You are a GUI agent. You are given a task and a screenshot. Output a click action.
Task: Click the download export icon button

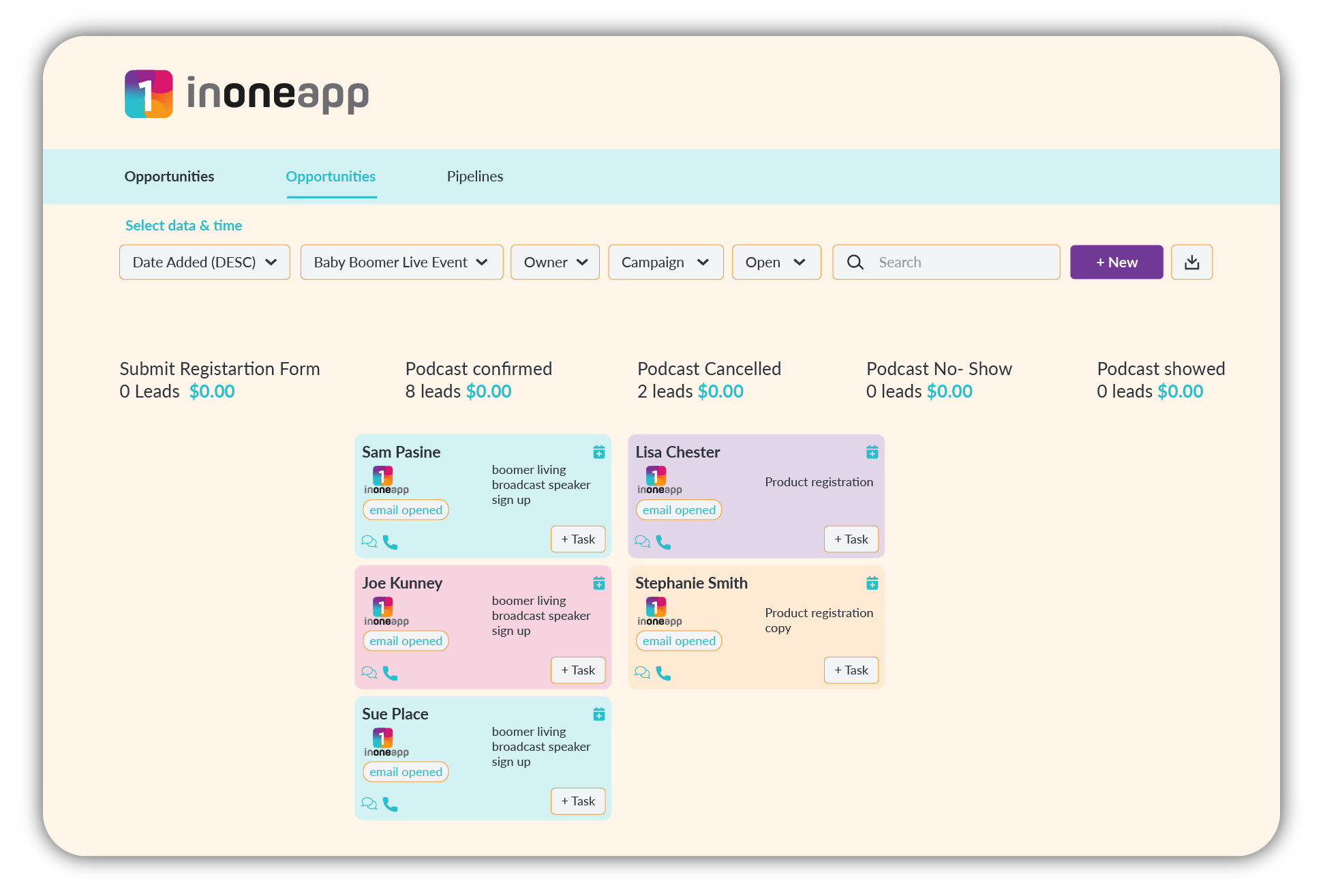(x=1191, y=263)
